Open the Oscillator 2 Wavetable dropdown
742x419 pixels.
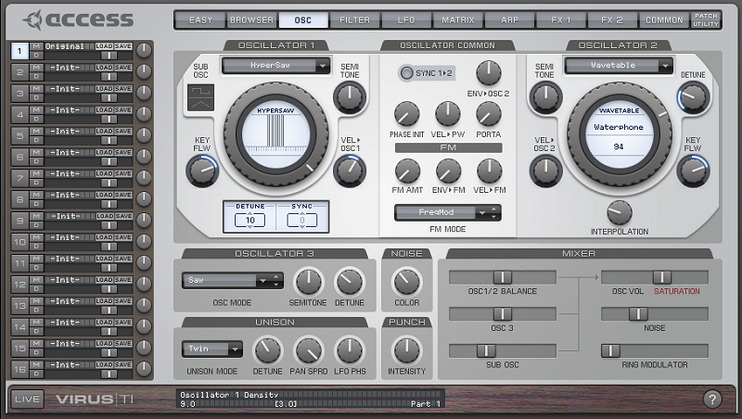618,66
